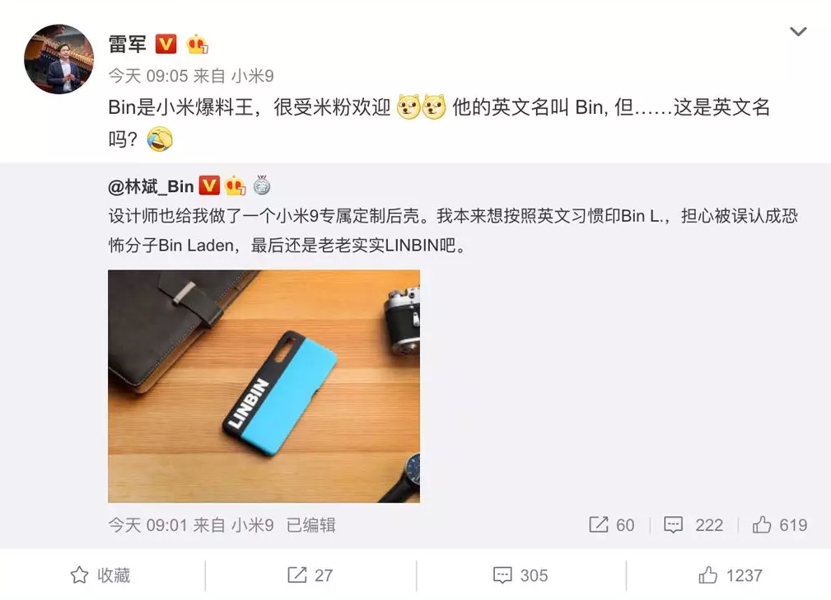831x600 pixels.
Task: Like the original post with 619 likes
Action: click(x=780, y=525)
